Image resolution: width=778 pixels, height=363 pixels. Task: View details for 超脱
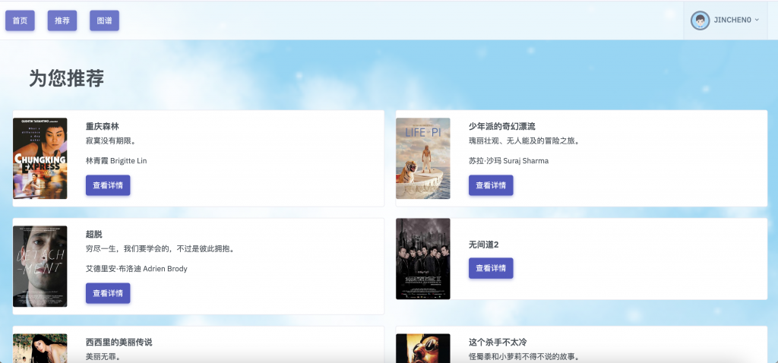click(108, 293)
